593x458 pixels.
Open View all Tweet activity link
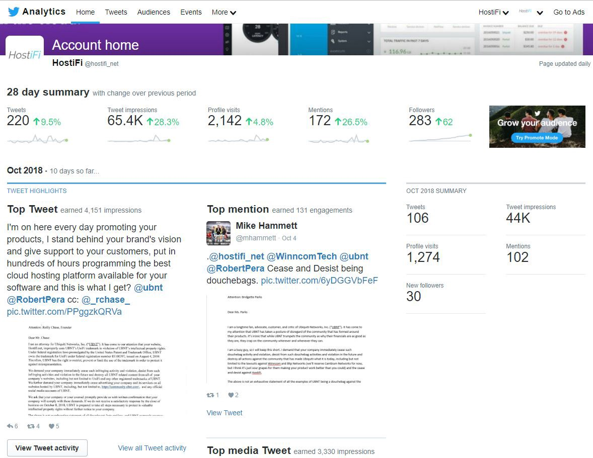coord(152,448)
